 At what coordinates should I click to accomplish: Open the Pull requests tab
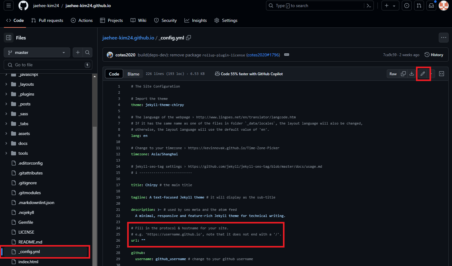point(47,20)
